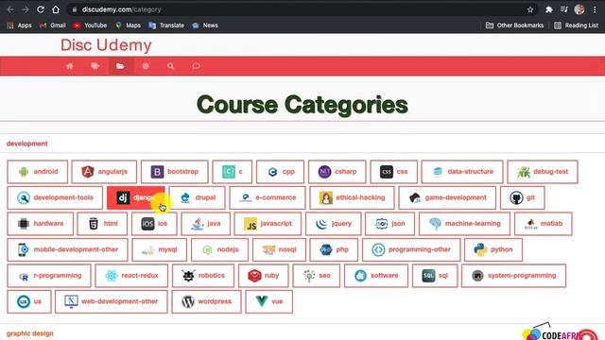This screenshot has width=605, height=340.
Task: Open the search icon in red navbar
Action: tap(170, 66)
